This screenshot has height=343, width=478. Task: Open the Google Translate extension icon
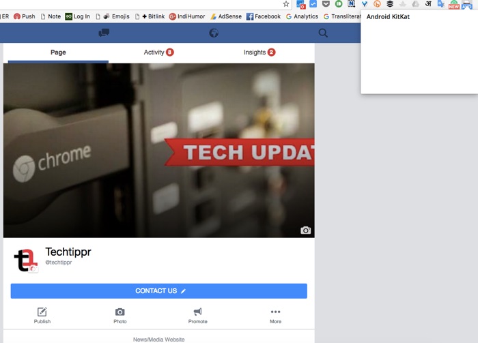tap(441, 4)
